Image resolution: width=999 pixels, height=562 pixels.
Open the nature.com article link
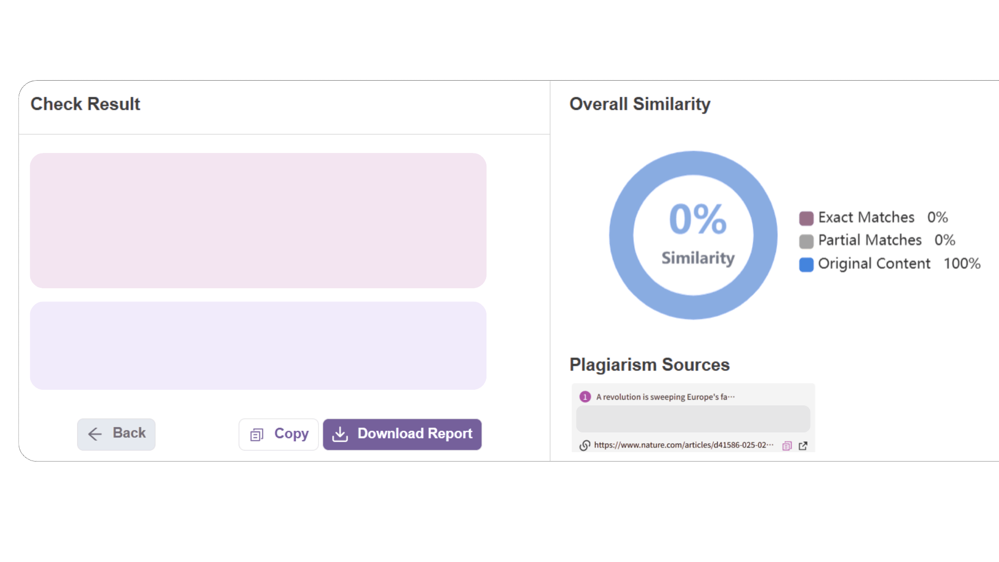pos(683,445)
